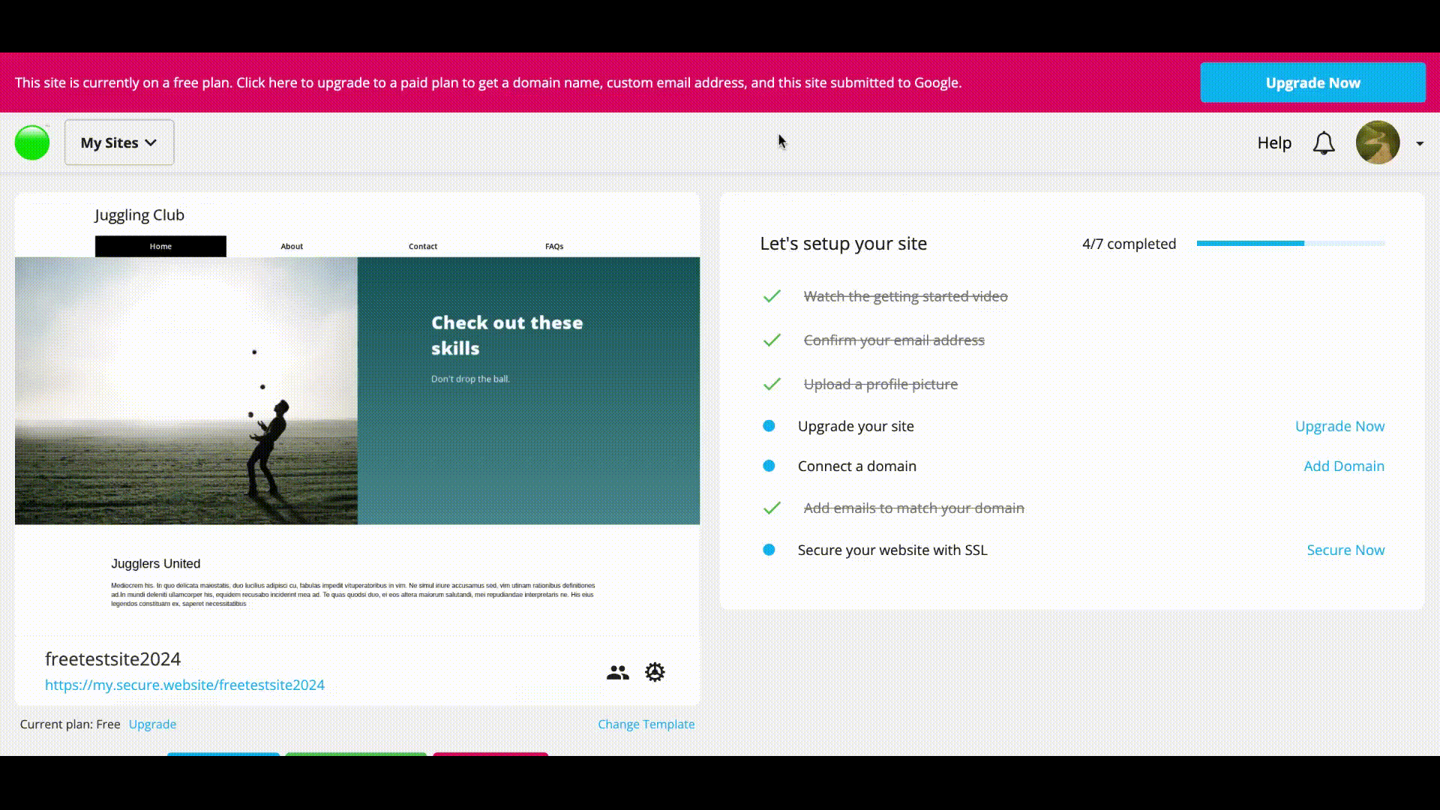Click the green circle site logo

click(32, 142)
